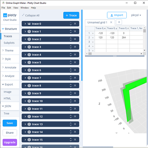Screen dimensions: 148x148
Task: Click the Collapse All arrows icon
Action: tap(23, 15)
